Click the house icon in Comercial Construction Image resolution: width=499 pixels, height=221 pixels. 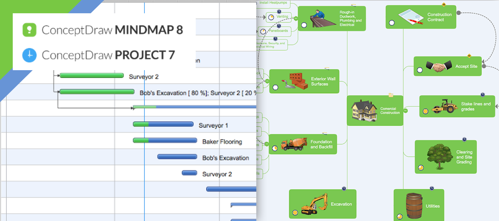[x=364, y=110]
